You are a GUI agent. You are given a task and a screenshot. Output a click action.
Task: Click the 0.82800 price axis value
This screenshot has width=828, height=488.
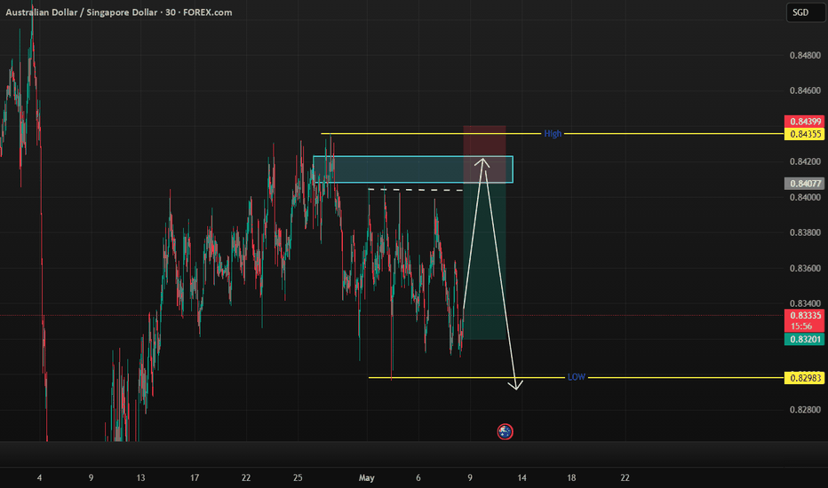pyautogui.click(x=805, y=409)
